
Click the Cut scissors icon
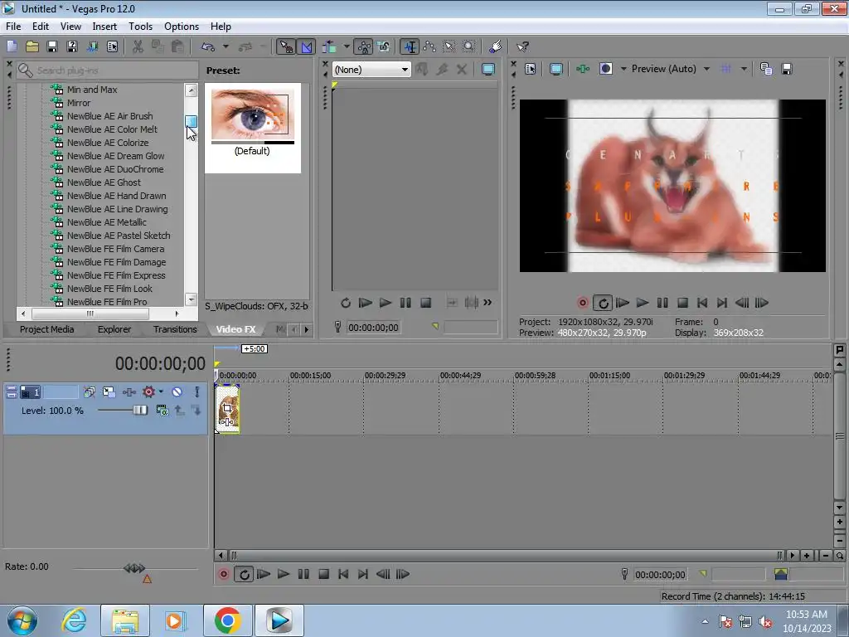click(x=138, y=47)
